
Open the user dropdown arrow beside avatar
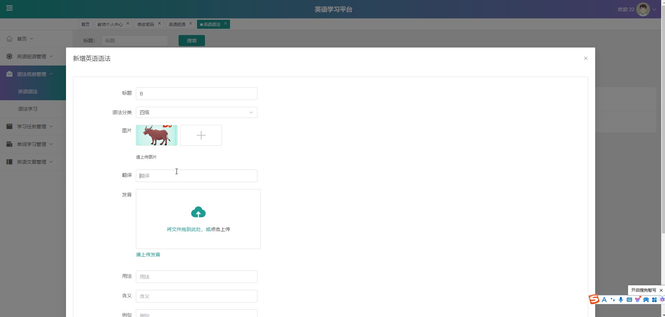(654, 9)
